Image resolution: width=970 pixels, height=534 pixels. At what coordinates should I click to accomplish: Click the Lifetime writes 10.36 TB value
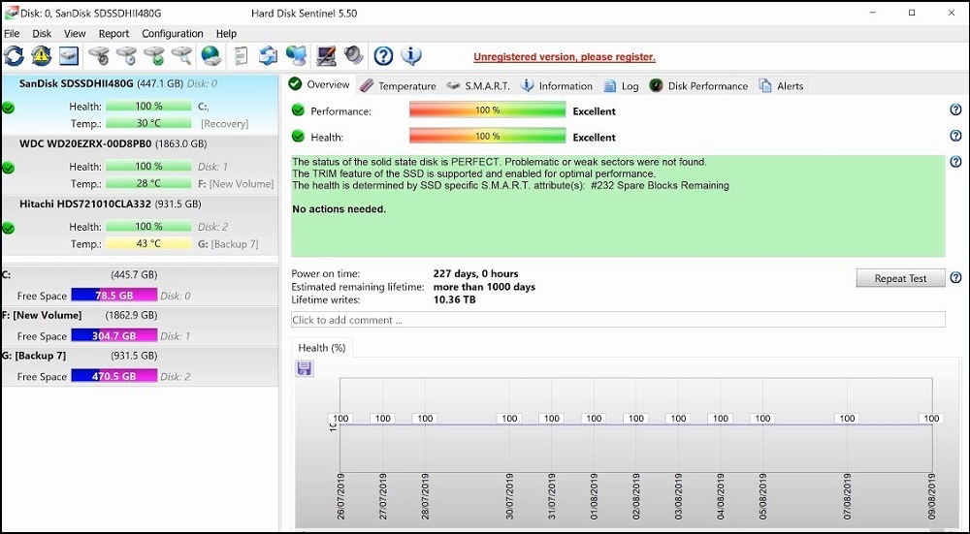click(x=454, y=299)
